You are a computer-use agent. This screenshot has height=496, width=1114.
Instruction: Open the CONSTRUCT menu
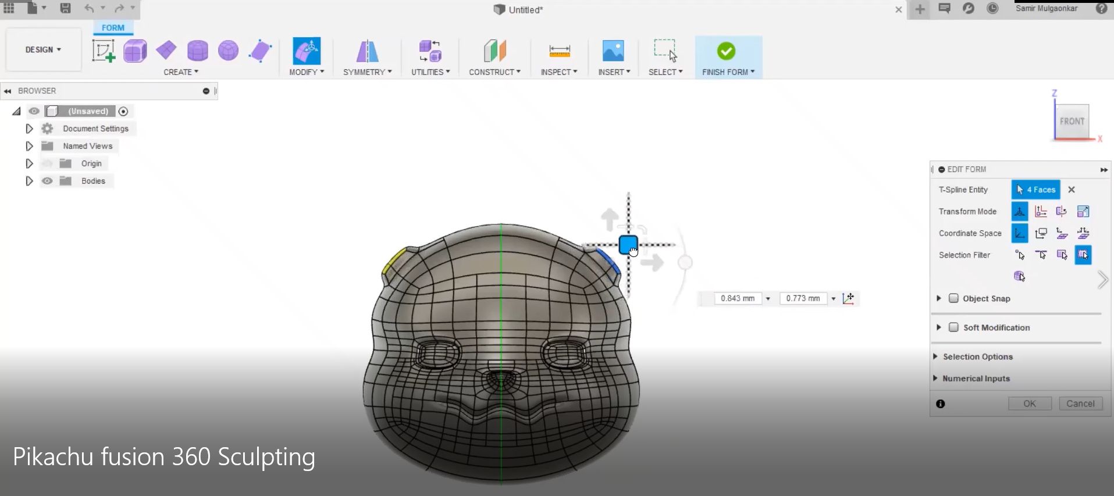pyautogui.click(x=494, y=72)
